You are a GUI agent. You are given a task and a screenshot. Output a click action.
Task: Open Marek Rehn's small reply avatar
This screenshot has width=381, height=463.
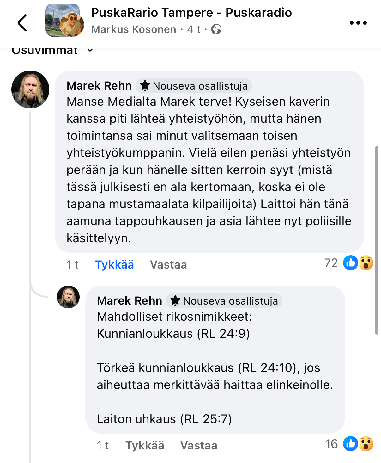click(68, 297)
